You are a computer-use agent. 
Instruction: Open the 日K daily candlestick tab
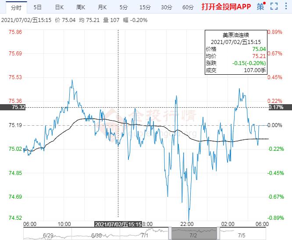[x=59, y=7]
